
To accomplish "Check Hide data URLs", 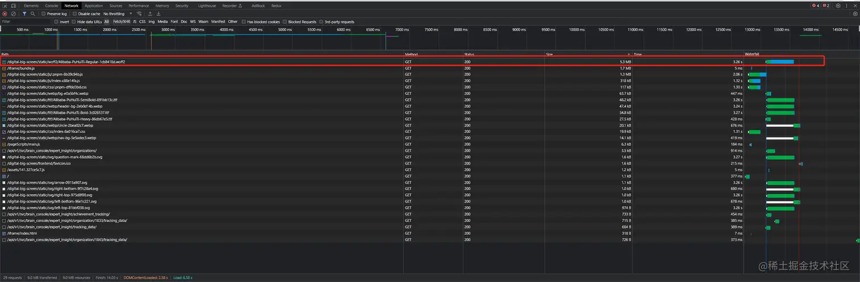I will tap(73, 22).
